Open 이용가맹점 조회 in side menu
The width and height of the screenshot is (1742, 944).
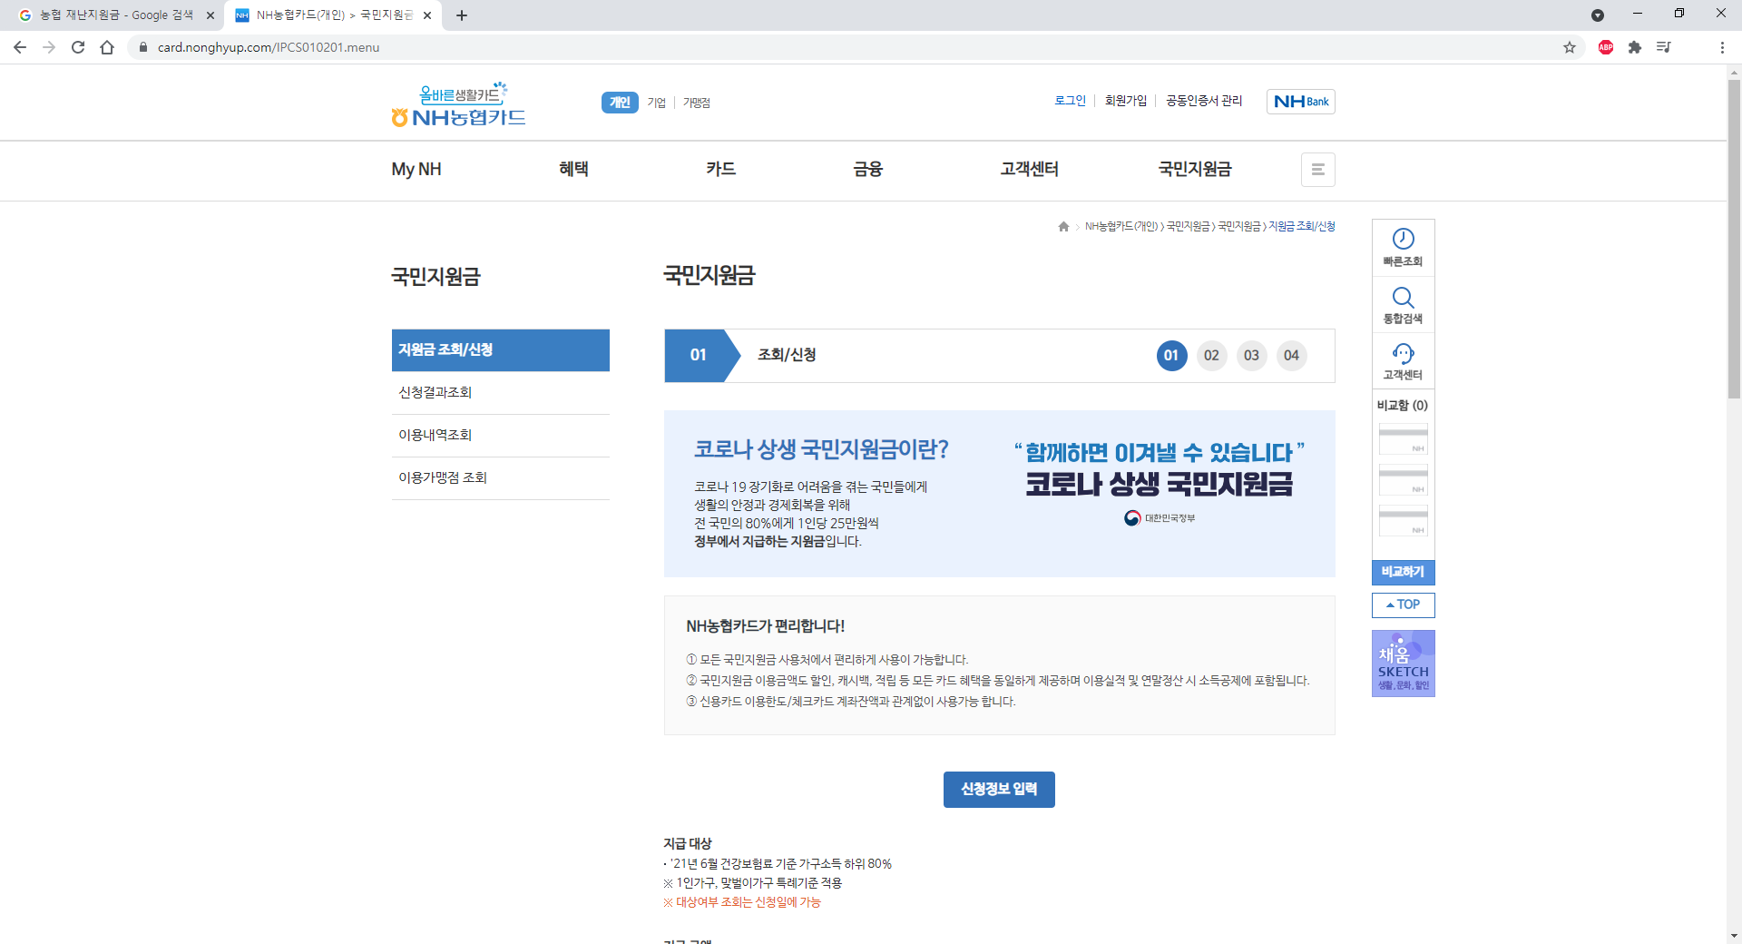tap(501, 478)
